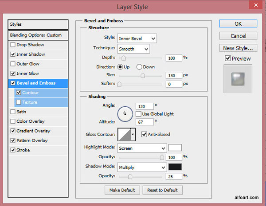
Task: Click the layer style preview thumbnail
Action: (x=238, y=79)
